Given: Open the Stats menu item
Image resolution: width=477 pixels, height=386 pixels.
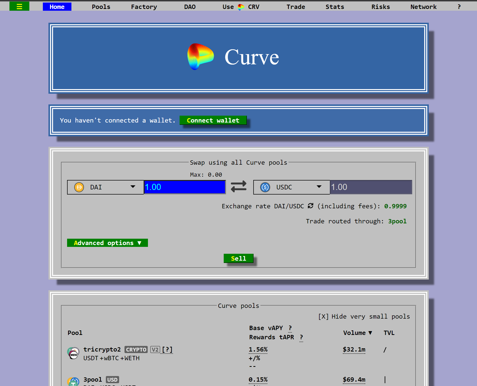Looking at the screenshot, I should pos(335,7).
